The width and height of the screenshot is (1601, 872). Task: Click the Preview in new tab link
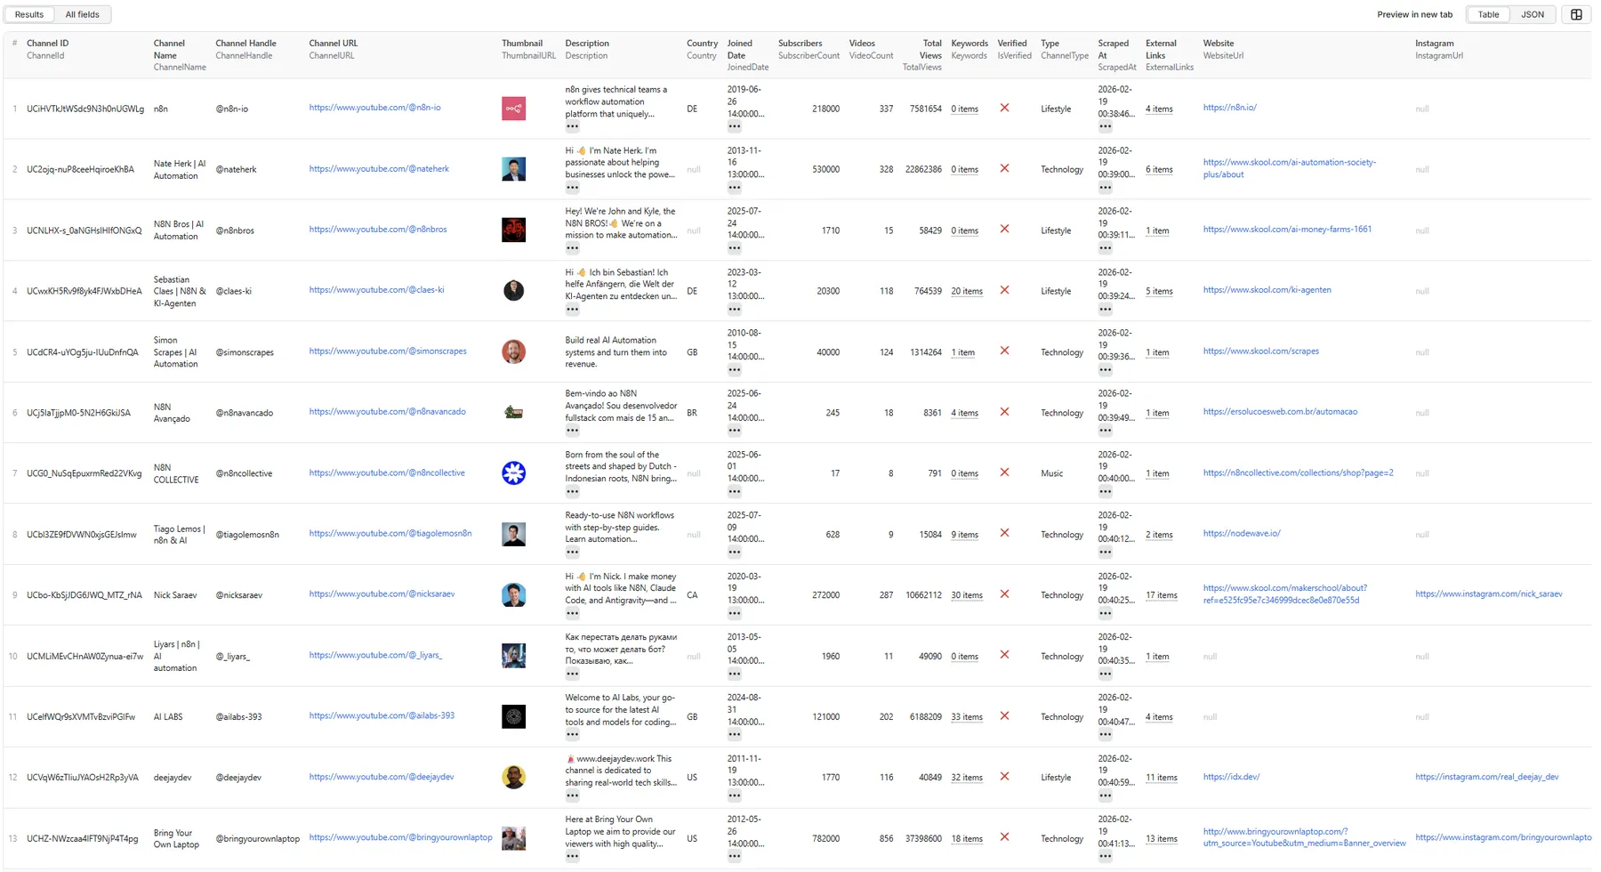(x=1414, y=14)
